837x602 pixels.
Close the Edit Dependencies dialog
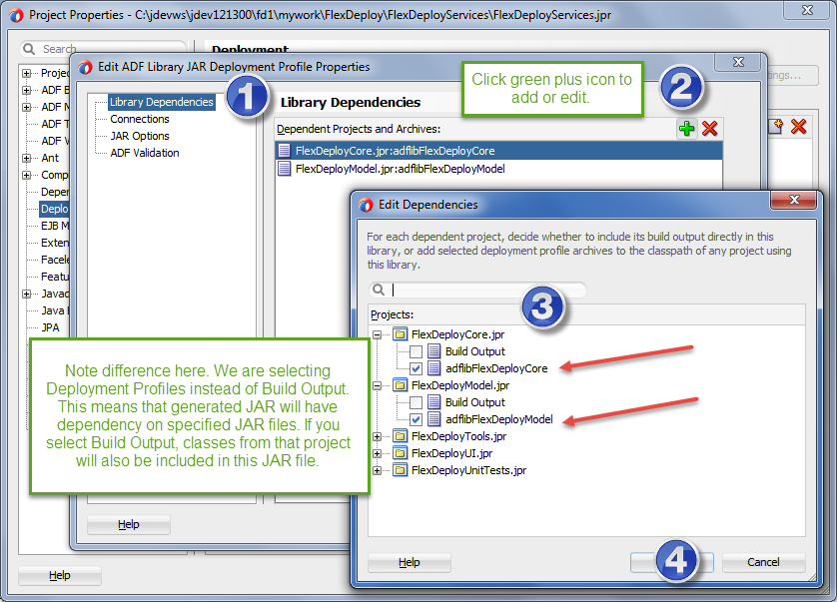pyautogui.click(x=794, y=200)
